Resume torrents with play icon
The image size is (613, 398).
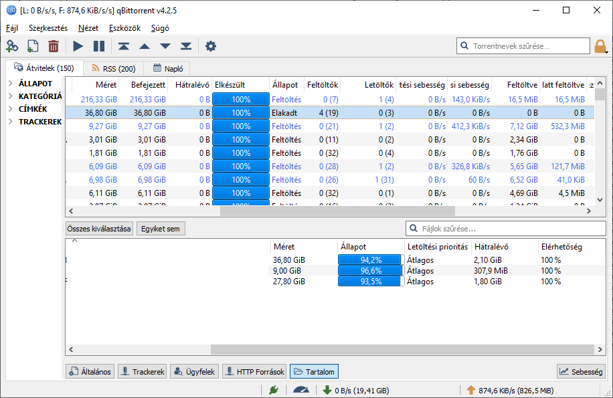(78, 46)
